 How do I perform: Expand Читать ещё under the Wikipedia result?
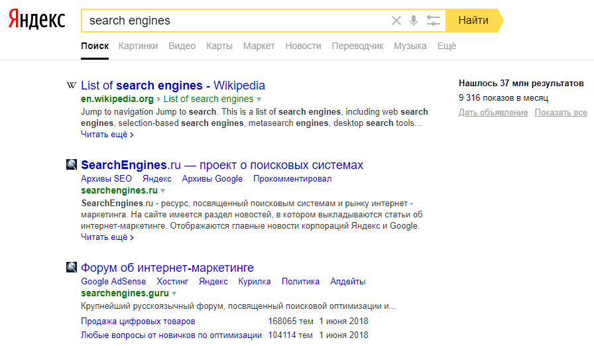point(107,135)
